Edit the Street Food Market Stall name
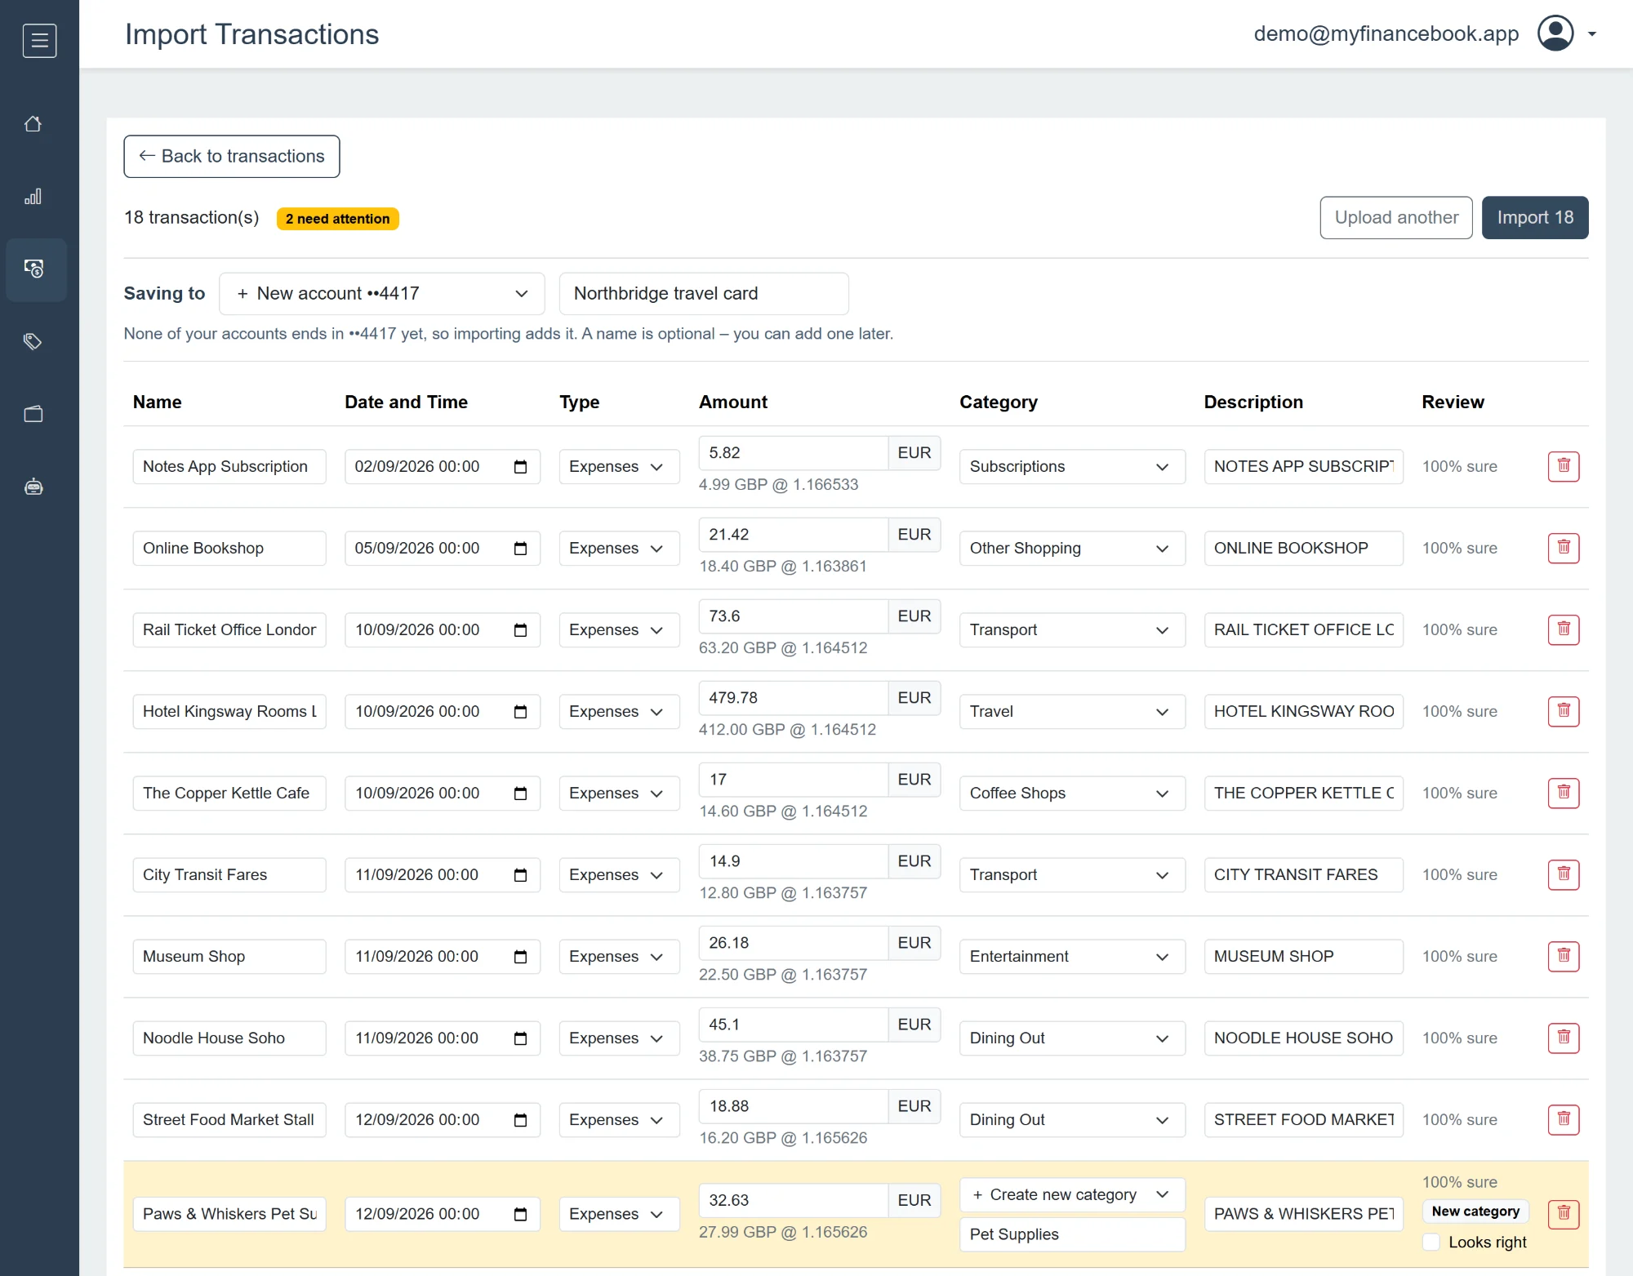1633x1276 pixels. point(229,1120)
